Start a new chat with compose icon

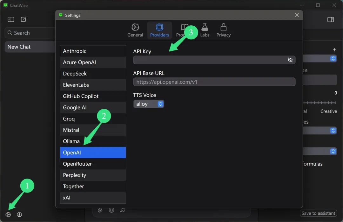coord(24,19)
